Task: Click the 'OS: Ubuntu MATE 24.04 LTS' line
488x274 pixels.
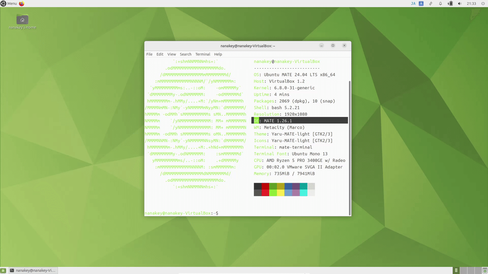Action: pos(294,75)
